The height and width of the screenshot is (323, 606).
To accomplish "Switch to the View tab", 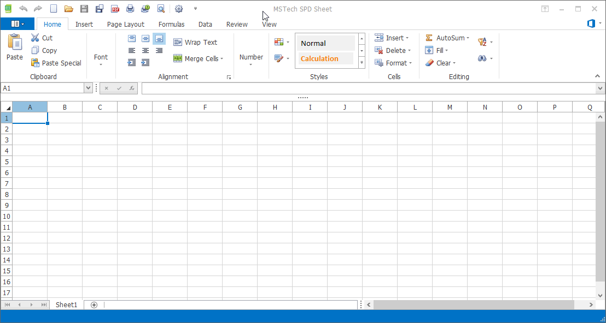I will (270, 25).
